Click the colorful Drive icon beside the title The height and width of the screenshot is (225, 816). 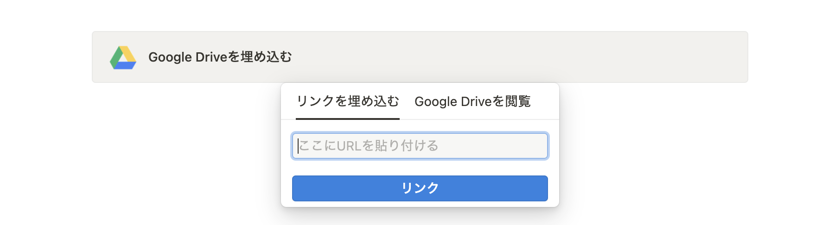123,57
